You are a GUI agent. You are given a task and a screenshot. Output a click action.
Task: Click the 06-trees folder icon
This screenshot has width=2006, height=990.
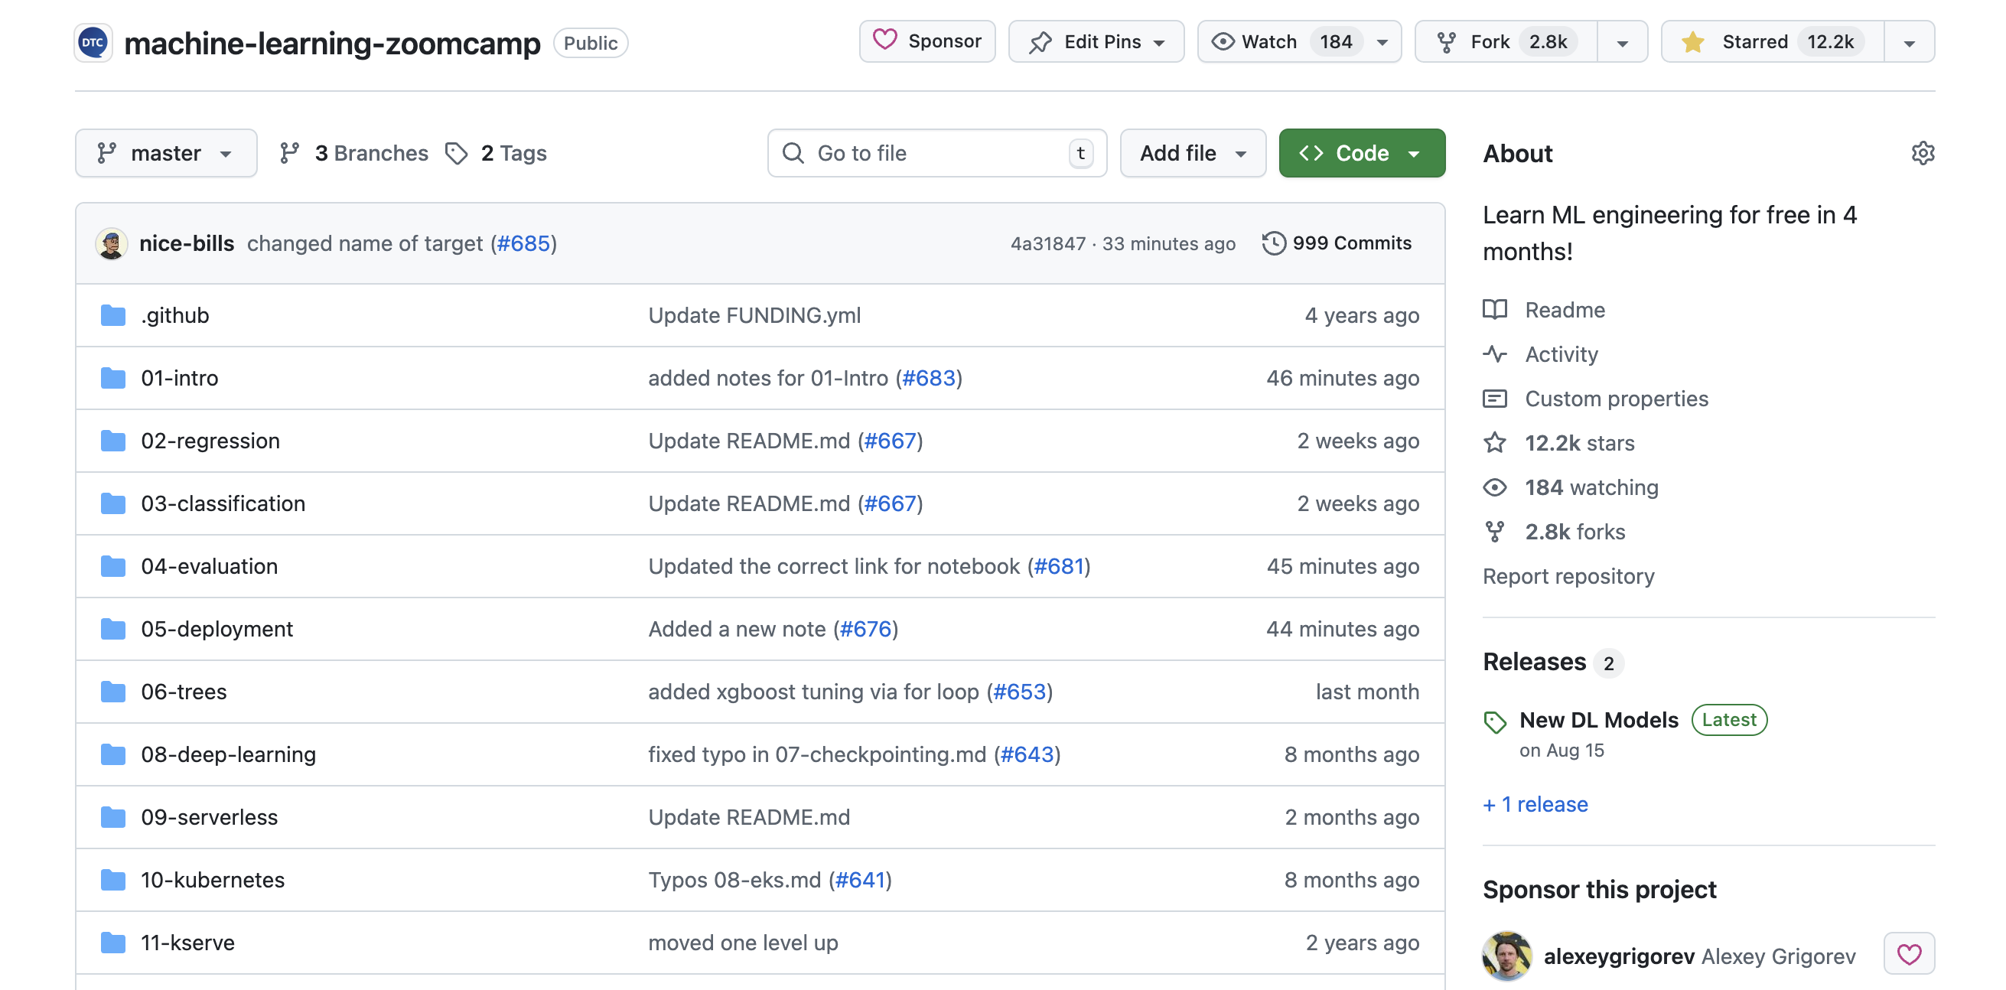pyautogui.click(x=113, y=691)
